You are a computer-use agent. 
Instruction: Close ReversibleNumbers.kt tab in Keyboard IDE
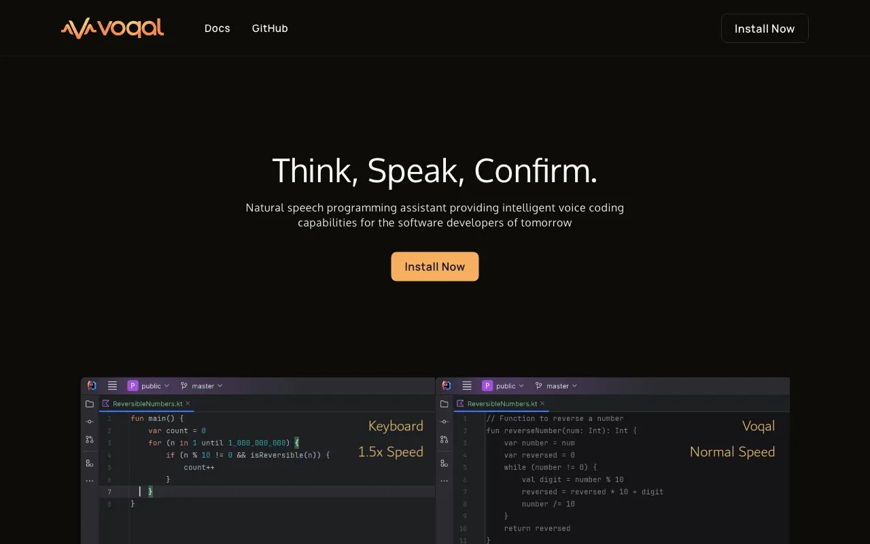click(x=188, y=403)
